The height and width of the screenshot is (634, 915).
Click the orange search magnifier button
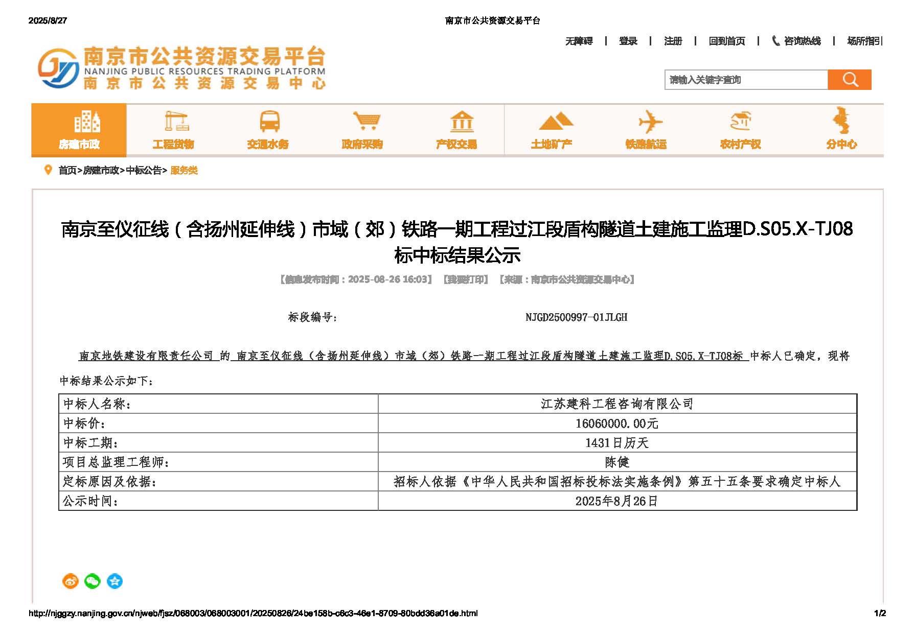(x=850, y=80)
